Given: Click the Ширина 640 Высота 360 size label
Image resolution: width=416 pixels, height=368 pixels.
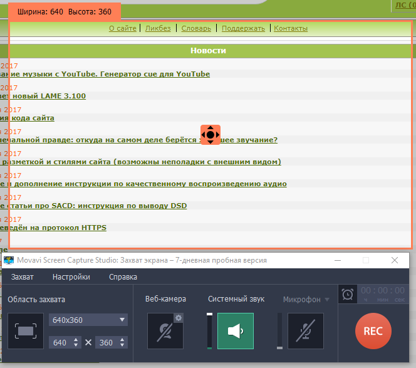Looking at the screenshot, I should point(65,12).
